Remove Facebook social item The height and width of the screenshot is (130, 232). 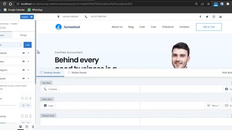pyautogui.click(x=28, y=53)
